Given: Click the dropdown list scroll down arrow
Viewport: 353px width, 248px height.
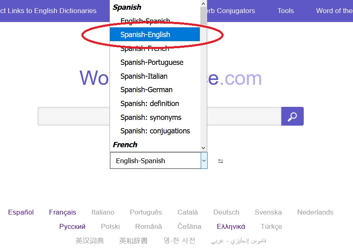Looking at the screenshot, I should 204,148.
